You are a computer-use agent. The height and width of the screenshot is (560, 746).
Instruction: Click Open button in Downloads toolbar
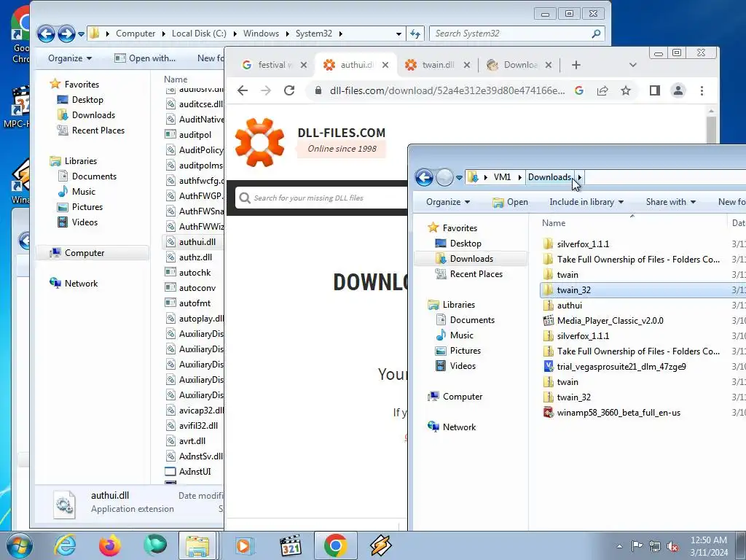(510, 202)
